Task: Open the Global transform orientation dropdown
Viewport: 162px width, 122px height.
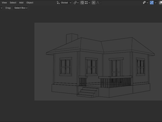Action: [x=64, y=3]
